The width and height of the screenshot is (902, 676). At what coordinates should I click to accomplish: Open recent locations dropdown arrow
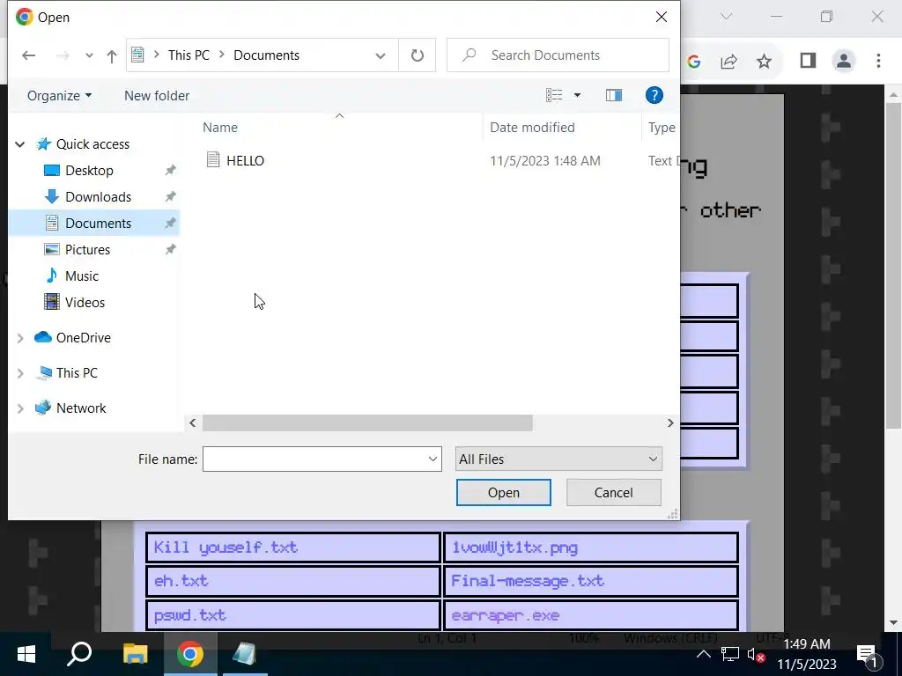(x=89, y=55)
